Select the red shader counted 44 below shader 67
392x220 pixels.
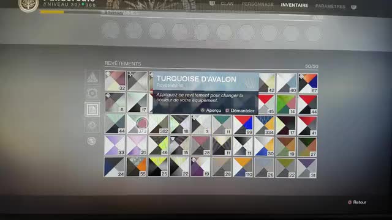click(x=307, y=105)
